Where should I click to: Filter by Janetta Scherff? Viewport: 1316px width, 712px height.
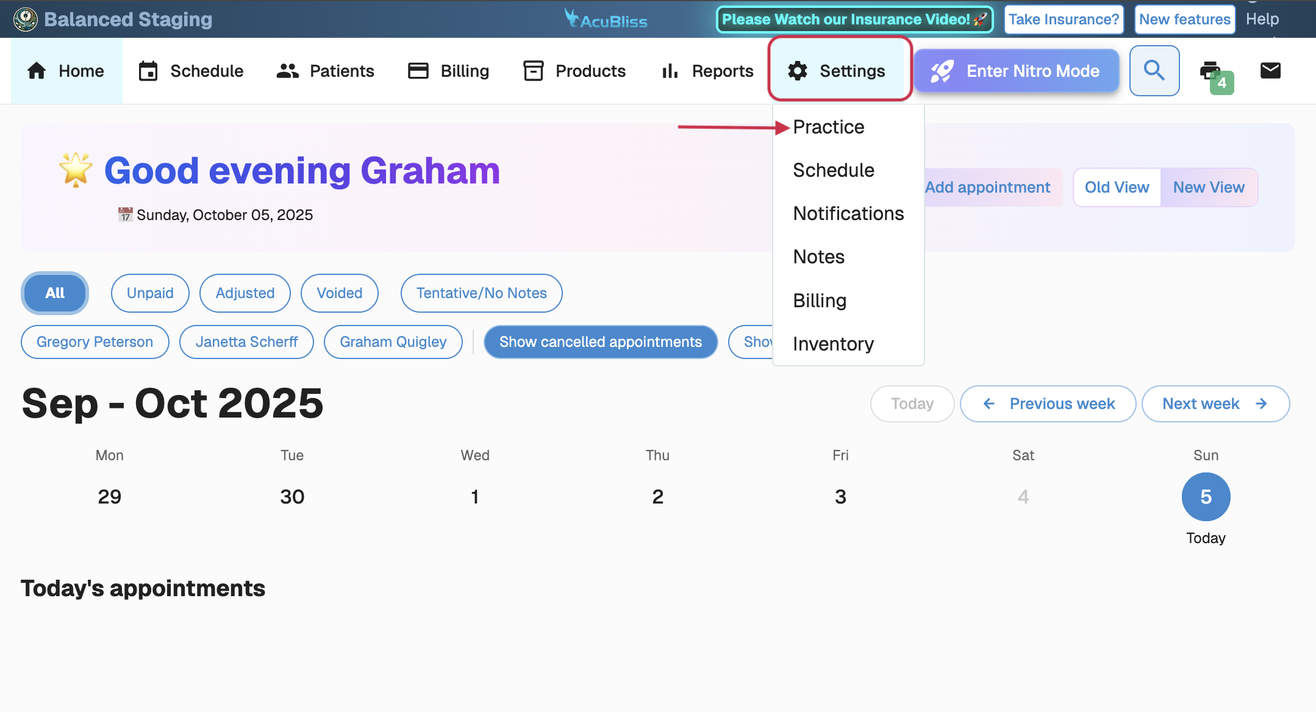click(x=246, y=342)
